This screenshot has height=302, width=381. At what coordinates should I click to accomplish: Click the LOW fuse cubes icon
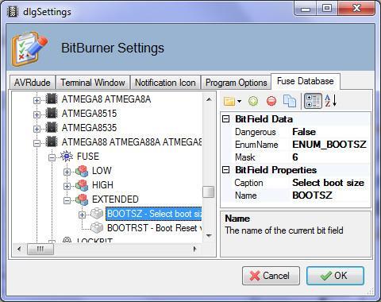coord(82,171)
